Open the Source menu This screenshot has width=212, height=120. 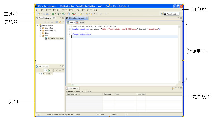pyautogui.click(x=49, y=10)
